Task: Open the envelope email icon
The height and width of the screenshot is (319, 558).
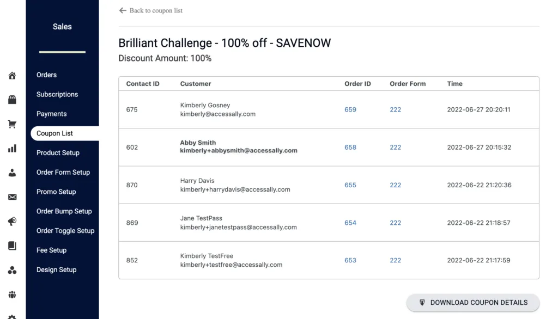Action: (x=12, y=197)
